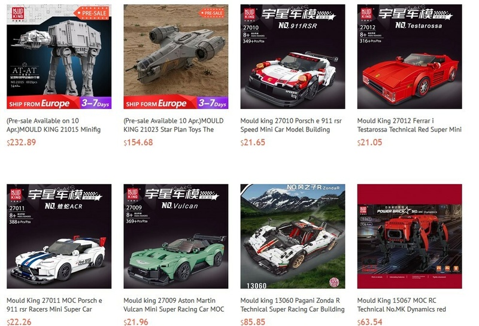Open MOULD KING 21015 Minifig title link
Viewport: 479px width, 326px height.
coord(54,125)
